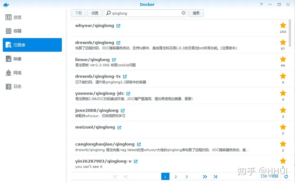This screenshot has height=183, width=295.
Task: Click the results list vertical scrollbar
Action: click(x=290, y=33)
